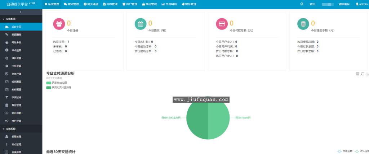Click the 今日用户利润 row

pyautogui.click(x=226, y=46)
